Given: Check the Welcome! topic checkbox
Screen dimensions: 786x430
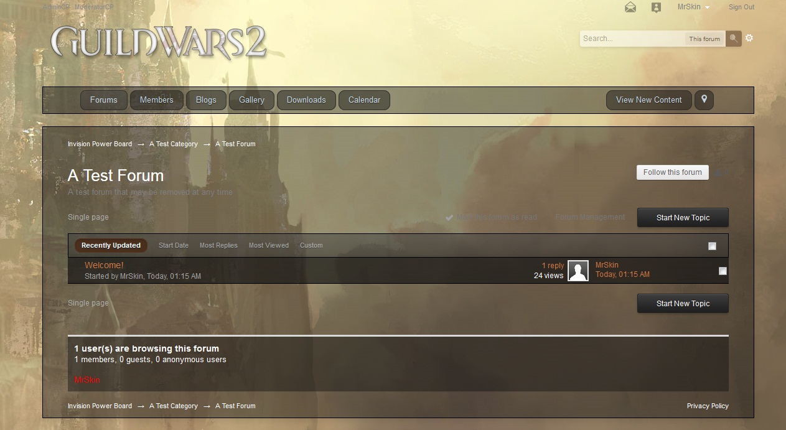Looking at the screenshot, I should pyautogui.click(x=723, y=271).
